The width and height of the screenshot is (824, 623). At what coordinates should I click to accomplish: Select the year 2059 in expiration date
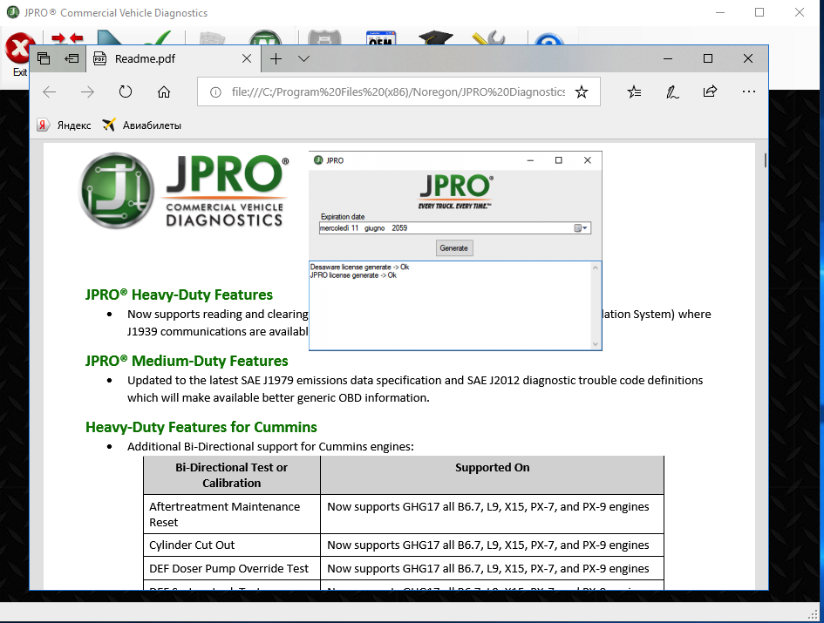(399, 228)
